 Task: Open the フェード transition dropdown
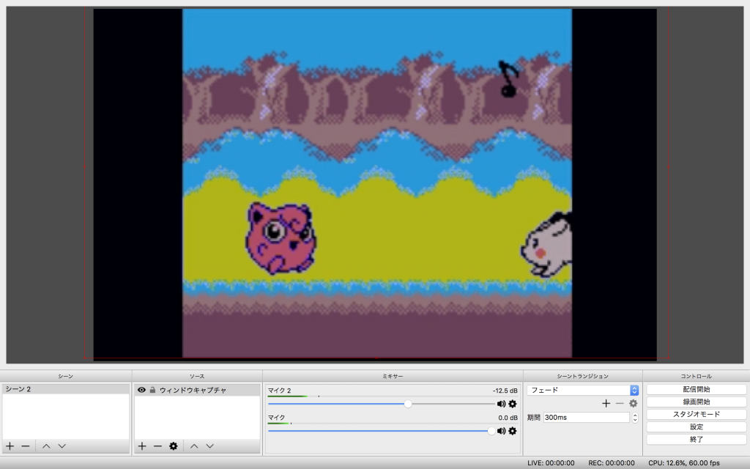tap(583, 390)
